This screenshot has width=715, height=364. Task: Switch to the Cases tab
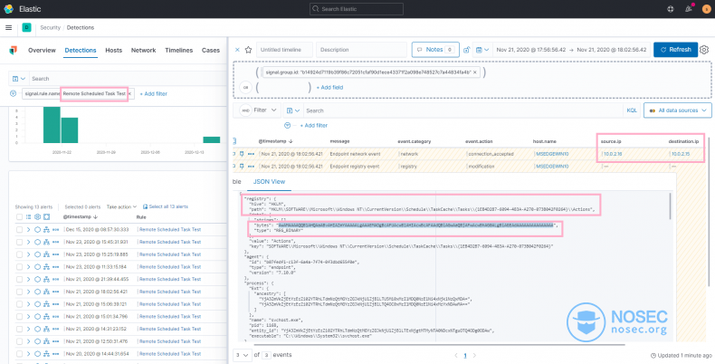[x=211, y=50]
